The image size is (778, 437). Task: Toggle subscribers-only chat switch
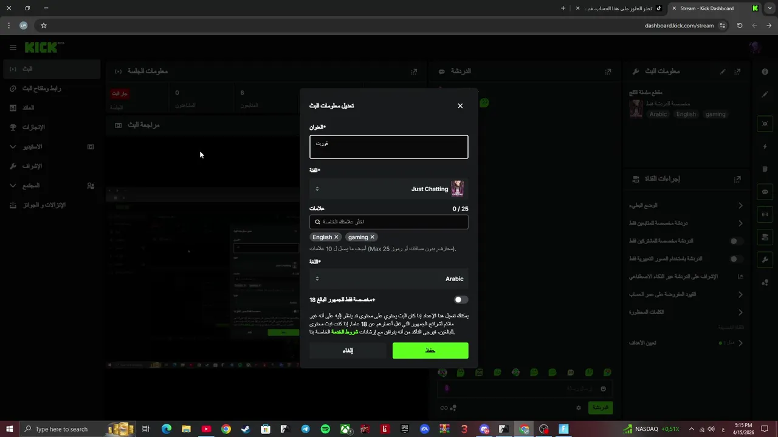tap(735, 241)
